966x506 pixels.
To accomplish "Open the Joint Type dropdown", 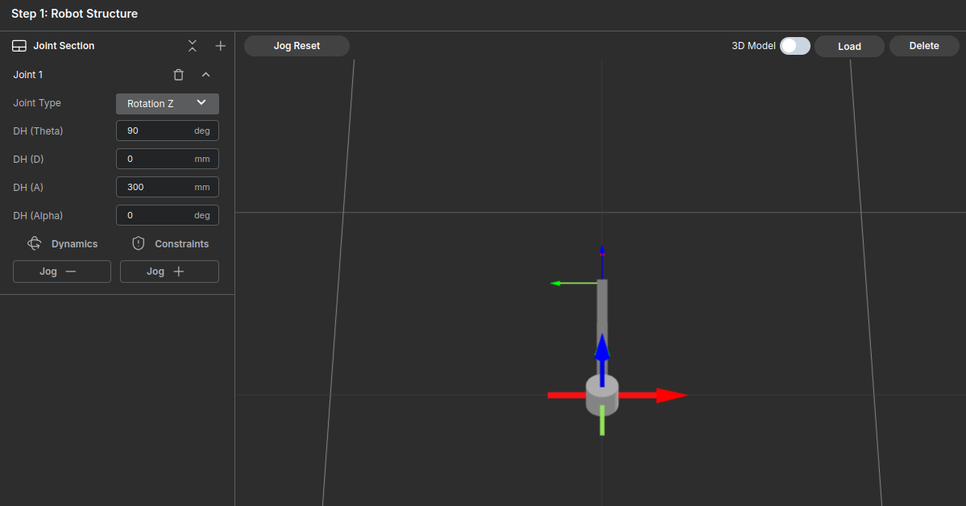I will coord(168,103).
